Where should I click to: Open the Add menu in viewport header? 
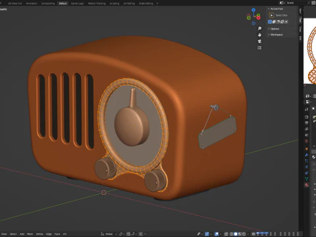click(22, 234)
